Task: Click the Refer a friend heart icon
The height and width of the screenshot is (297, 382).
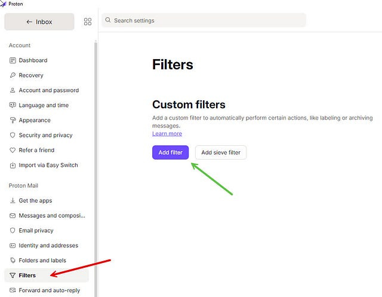Action: 13,150
